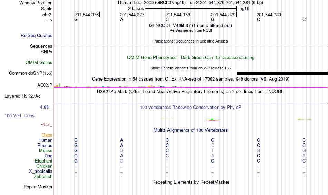The height and width of the screenshot is (195, 328).
Task: Click the position label 201,544,376
Action: [x=86, y=15]
